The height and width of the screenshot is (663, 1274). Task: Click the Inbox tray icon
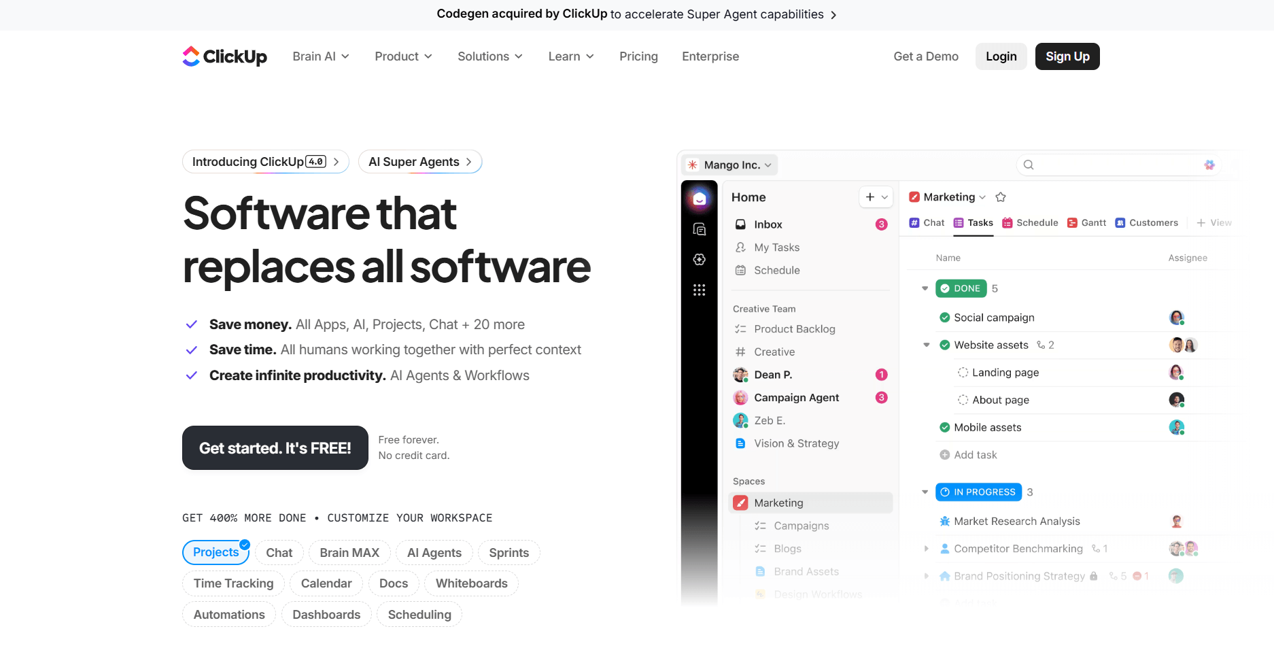(x=741, y=224)
